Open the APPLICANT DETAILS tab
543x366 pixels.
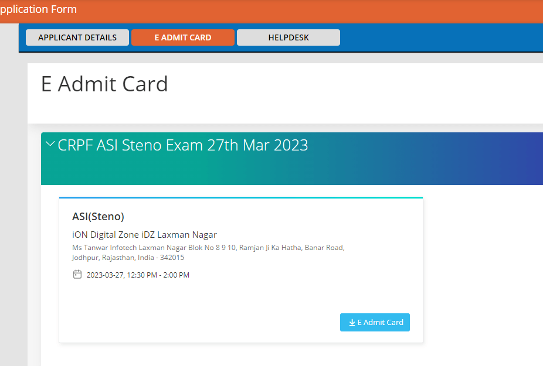click(77, 37)
